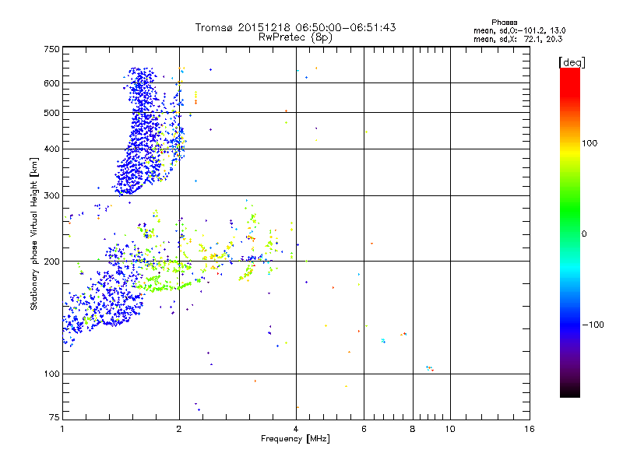Image resolution: width=623 pixels, height=467 pixels.
Task: Click the y-axis "75" tick label
Action: pyautogui.click(x=55, y=417)
